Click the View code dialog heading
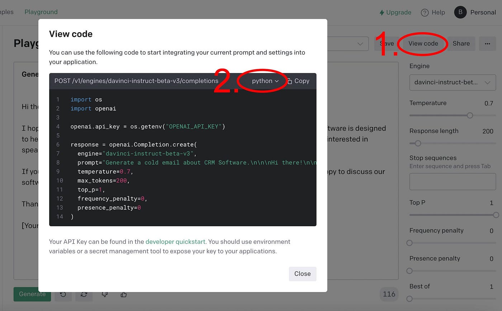Image resolution: width=502 pixels, height=311 pixels. pyautogui.click(x=71, y=34)
